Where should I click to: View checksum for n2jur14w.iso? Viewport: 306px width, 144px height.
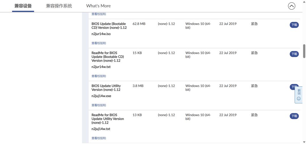[x=99, y=43]
